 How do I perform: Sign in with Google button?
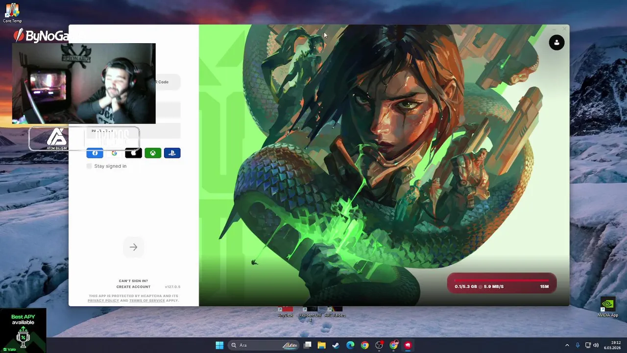click(x=114, y=153)
